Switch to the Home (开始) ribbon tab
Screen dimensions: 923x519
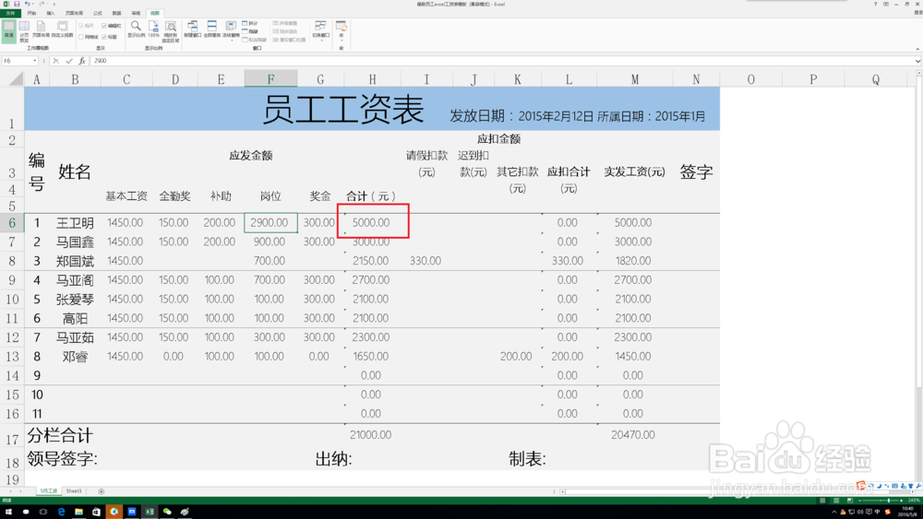(x=31, y=13)
